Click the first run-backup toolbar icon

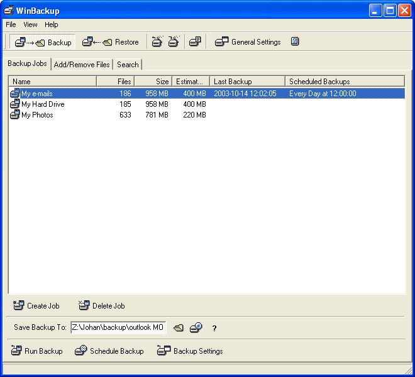click(x=157, y=41)
